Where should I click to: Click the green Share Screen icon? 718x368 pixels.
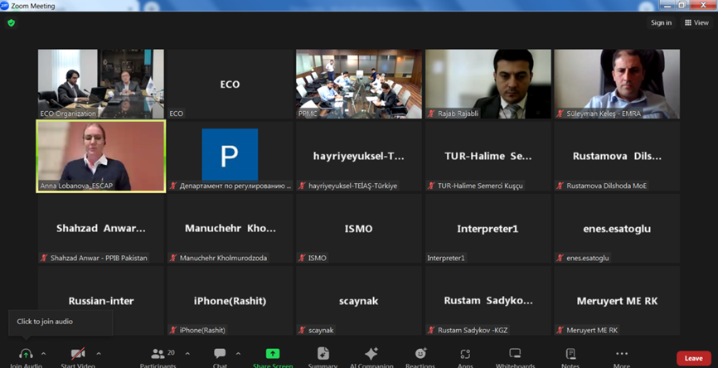point(272,355)
